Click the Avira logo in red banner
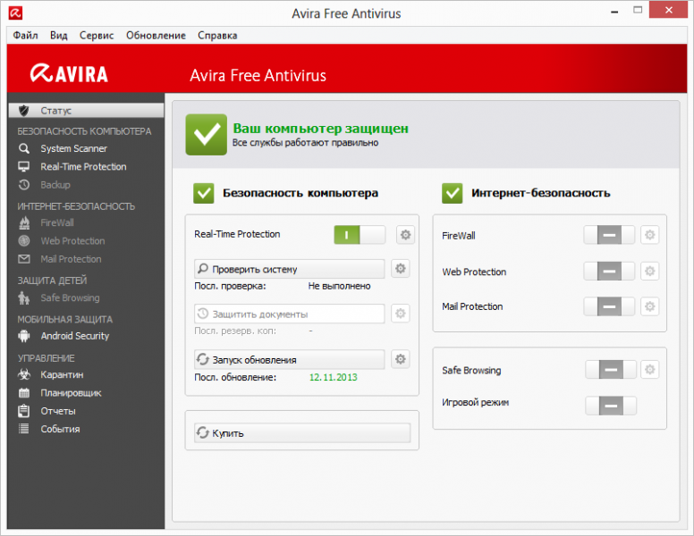The height and width of the screenshot is (536, 694). (69, 73)
